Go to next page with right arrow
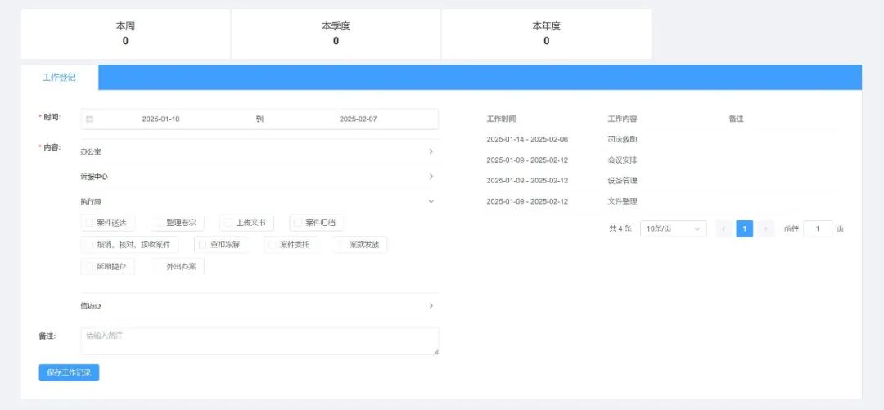Image resolution: width=884 pixels, height=410 pixels. (765, 229)
